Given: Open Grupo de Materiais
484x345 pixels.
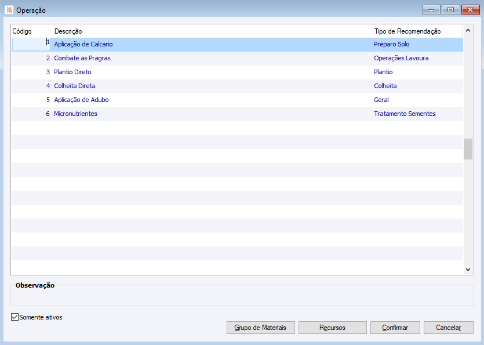Looking at the screenshot, I should coord(260,328).
